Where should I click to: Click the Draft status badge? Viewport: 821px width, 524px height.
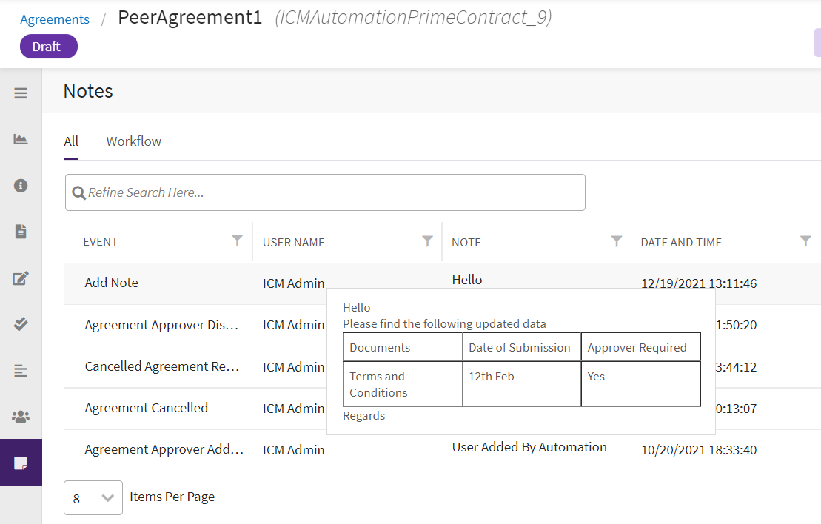point(48,47)
